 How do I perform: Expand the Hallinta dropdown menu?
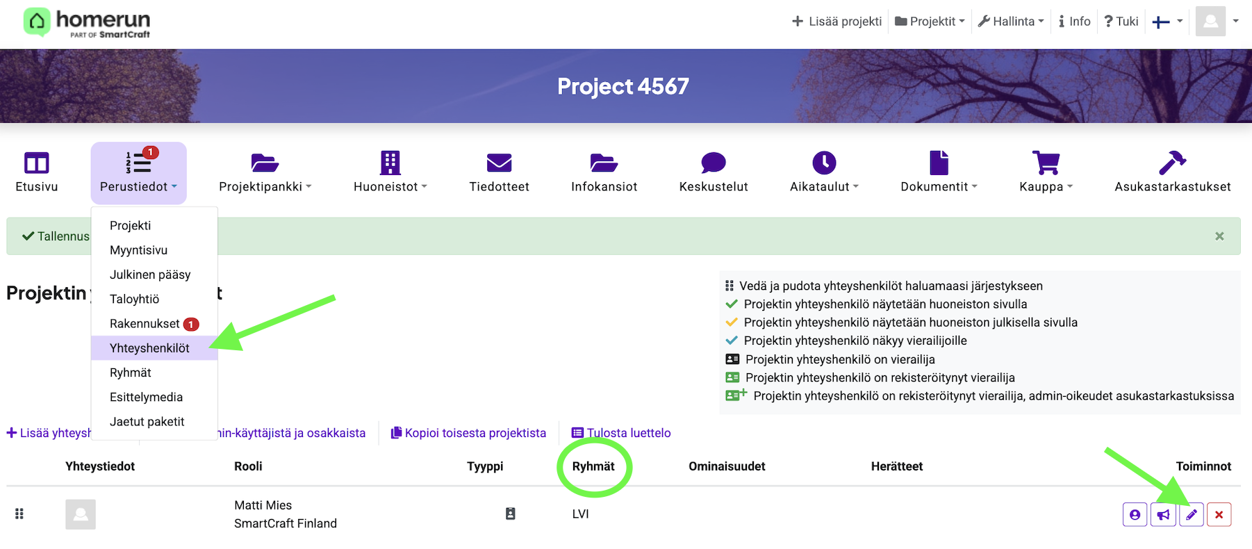[x=1011, y=22]
